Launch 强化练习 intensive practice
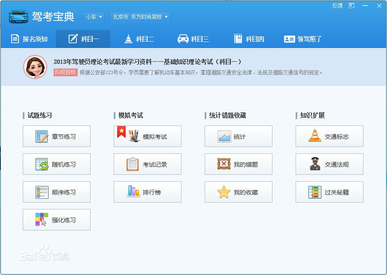Viewport: 387px width, 275px height. 56,220
